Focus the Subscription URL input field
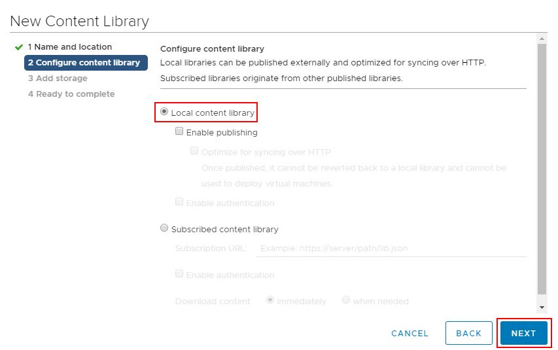This screenshot has height=350, width=558. (x=391, y=249)
